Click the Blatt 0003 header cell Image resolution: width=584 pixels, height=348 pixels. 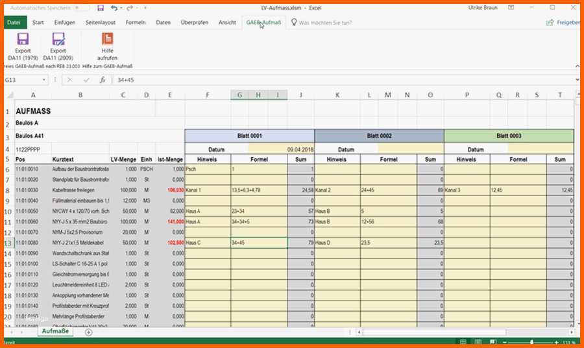tap(509, 136)
